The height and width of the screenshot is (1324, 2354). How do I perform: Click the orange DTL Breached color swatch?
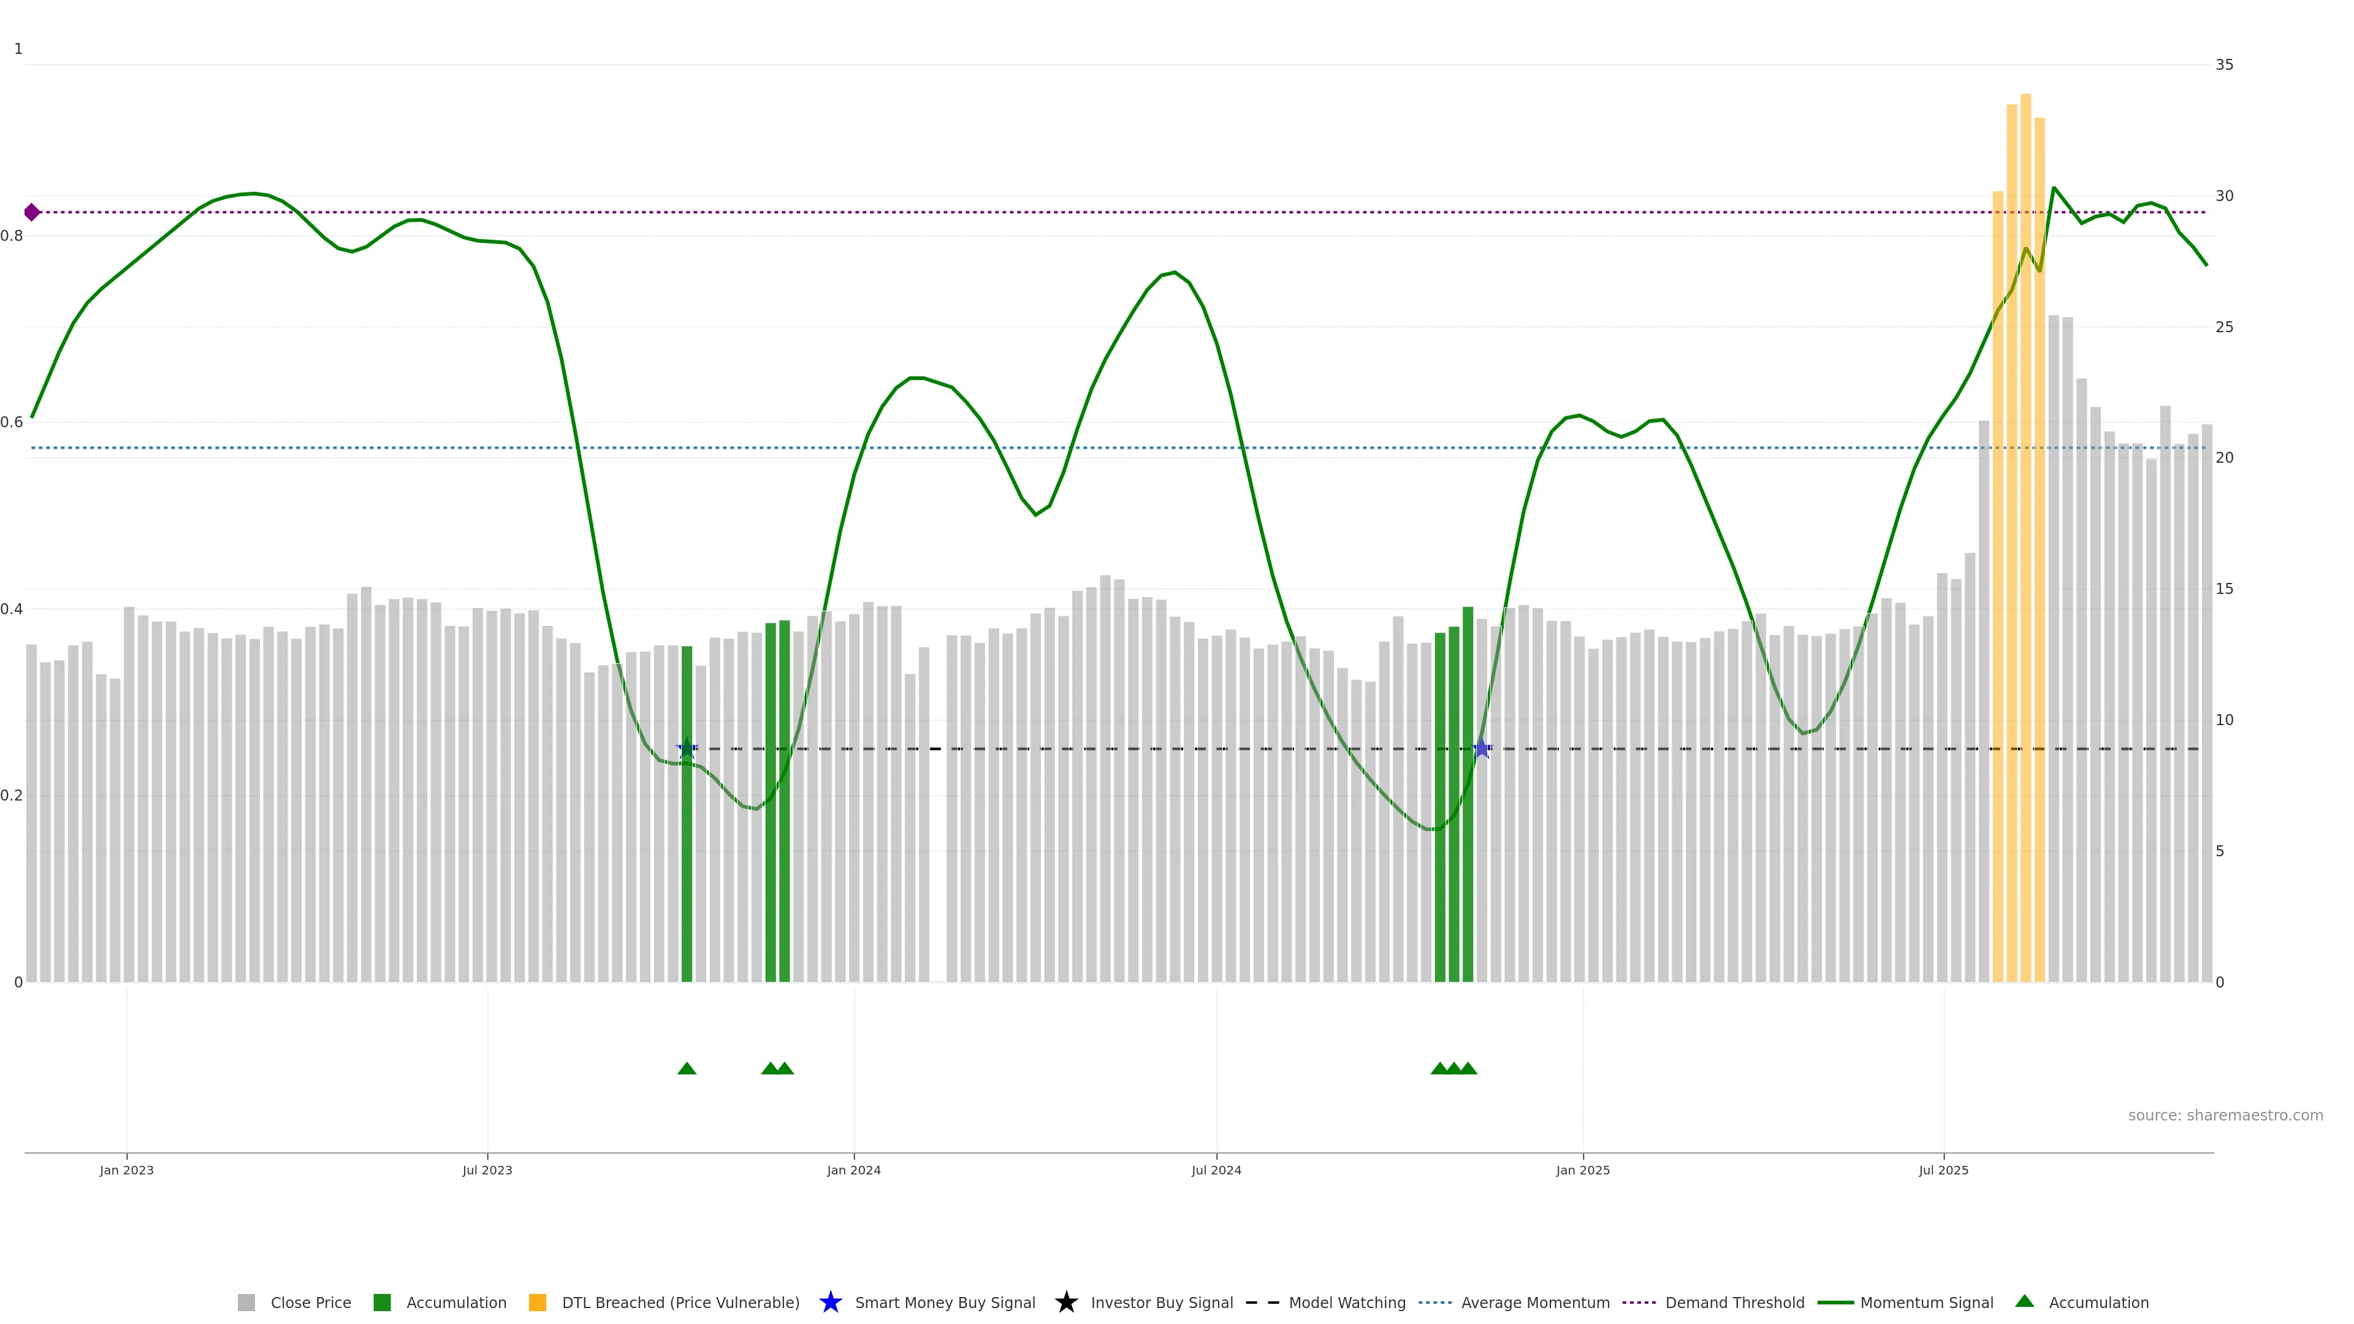[x=538, y=1302]
